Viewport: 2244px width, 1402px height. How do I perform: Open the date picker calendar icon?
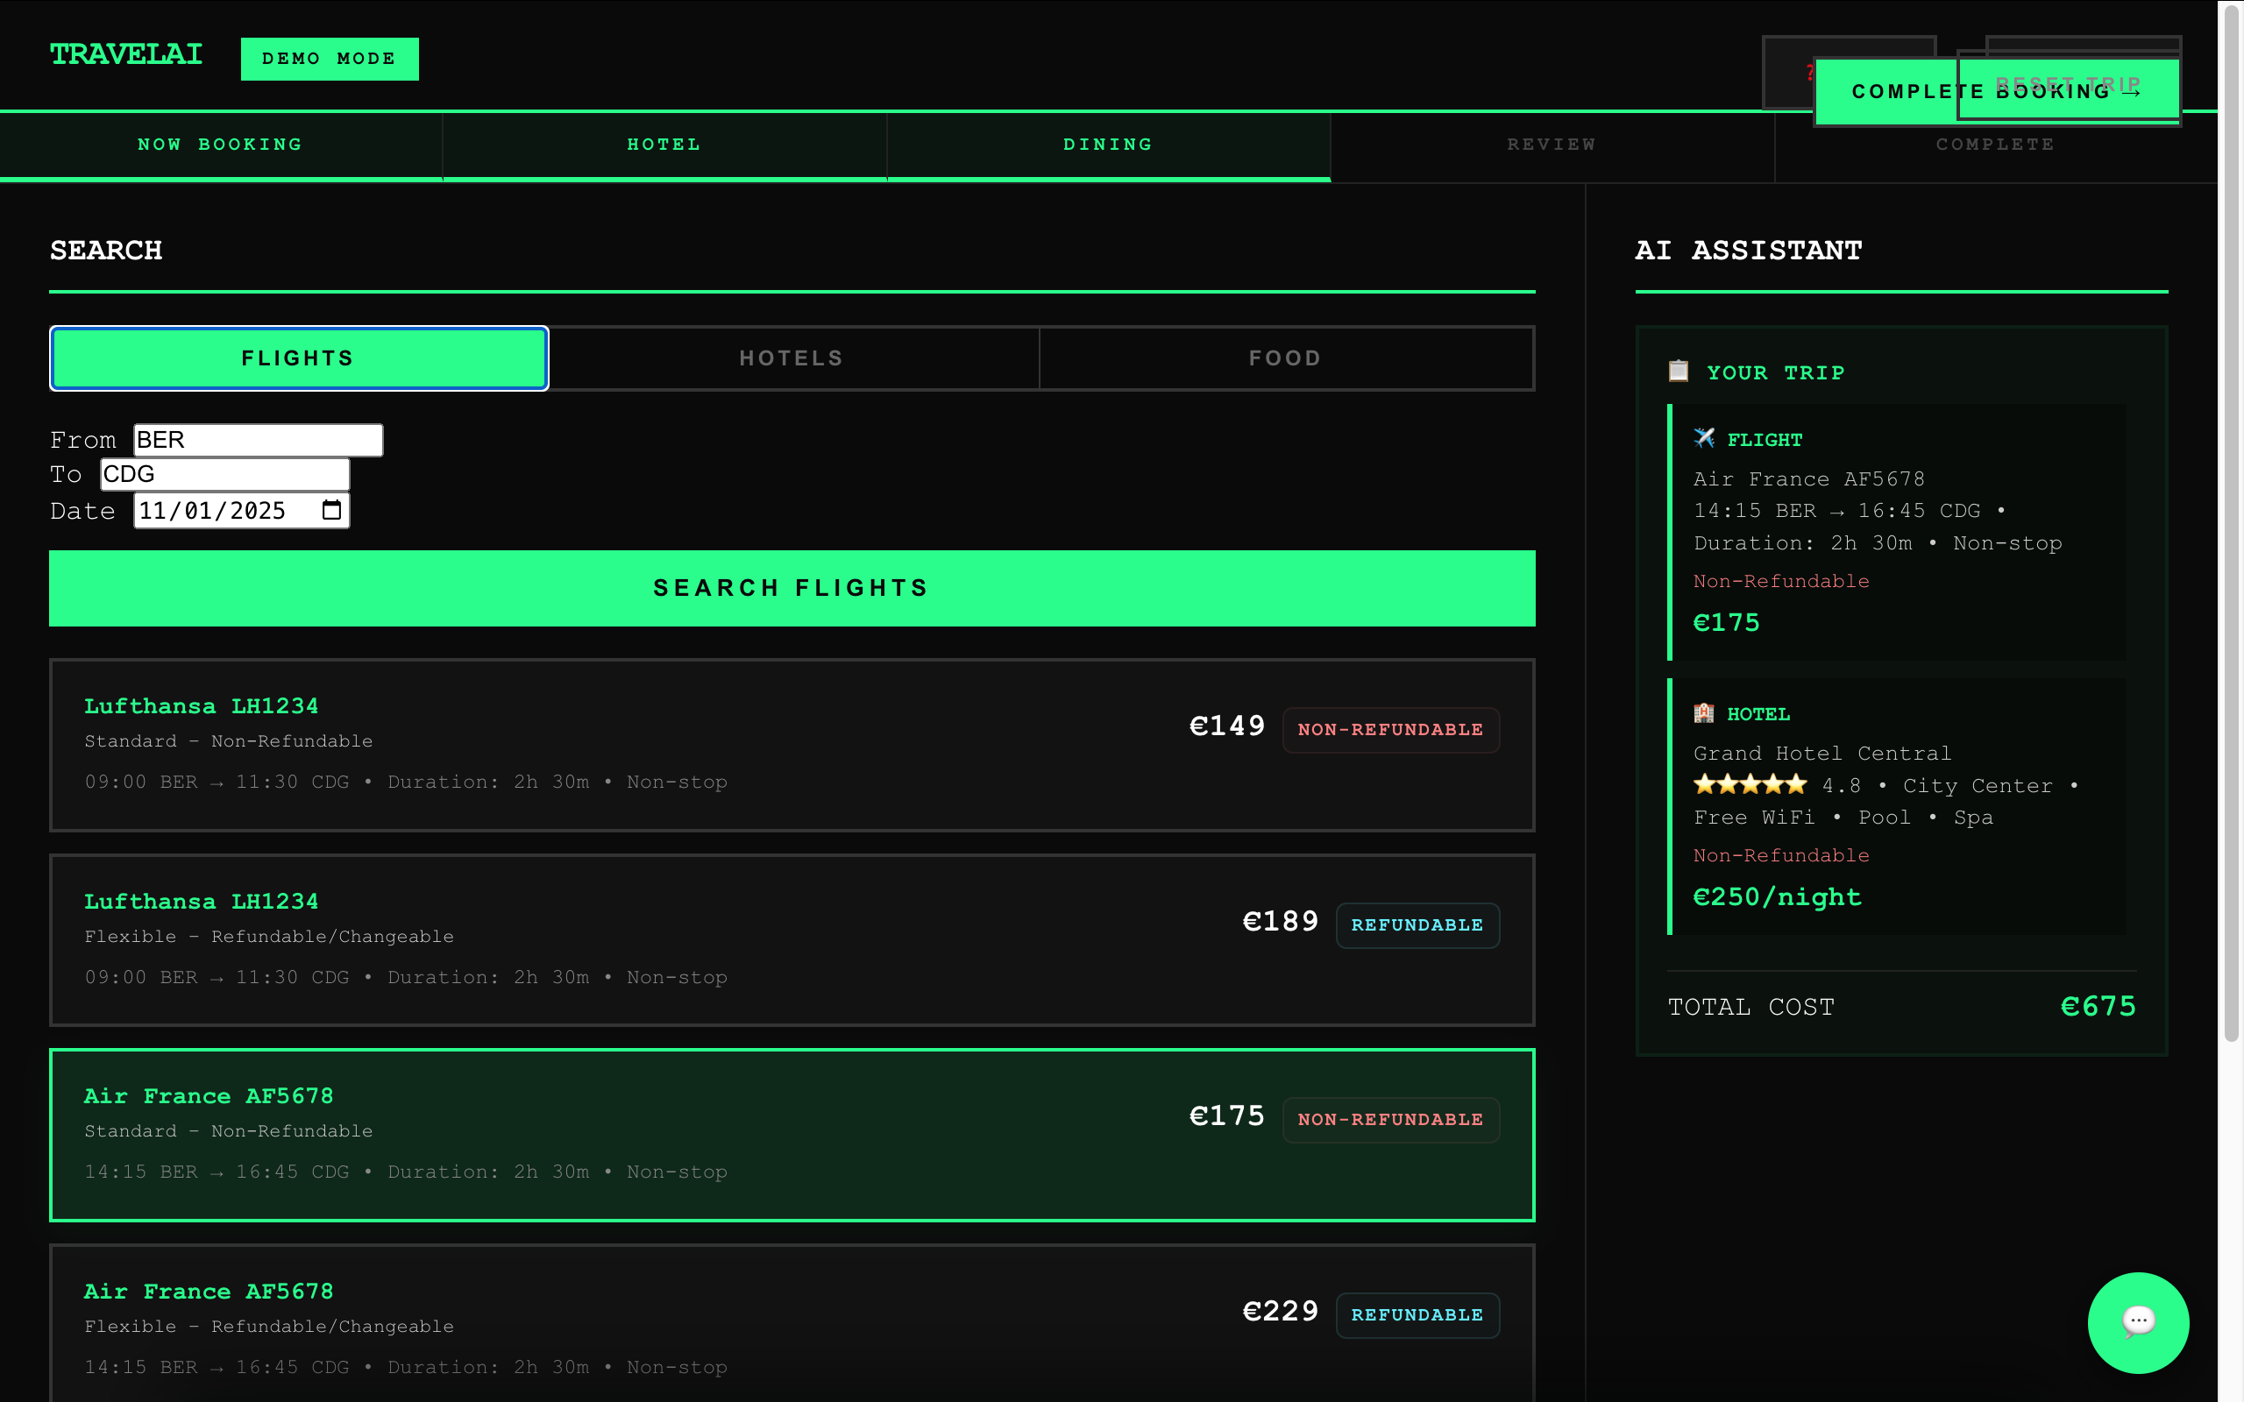tap(331, 510)
